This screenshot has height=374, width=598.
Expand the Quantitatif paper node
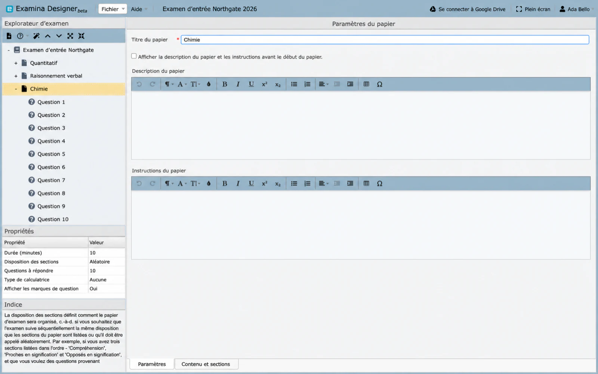[16, 63]
